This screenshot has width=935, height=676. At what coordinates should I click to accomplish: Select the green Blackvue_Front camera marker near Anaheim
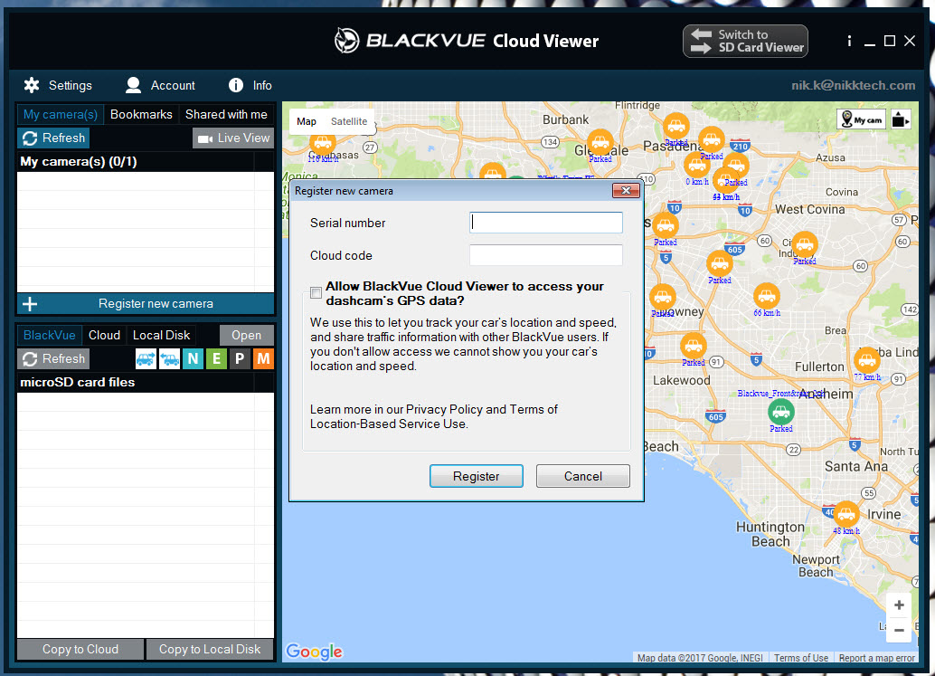780,411
